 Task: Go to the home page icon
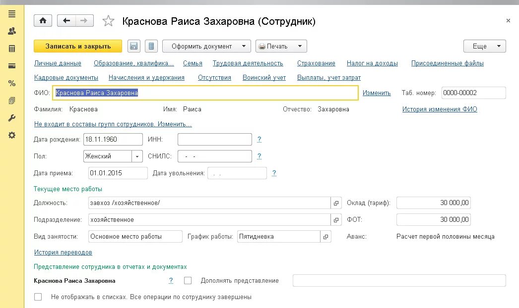tap(43, 21)
